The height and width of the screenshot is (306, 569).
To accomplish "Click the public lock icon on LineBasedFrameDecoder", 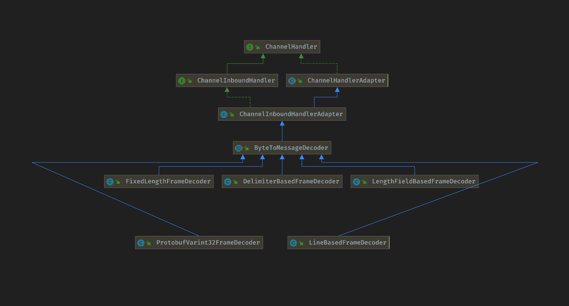I will point(301,243).
